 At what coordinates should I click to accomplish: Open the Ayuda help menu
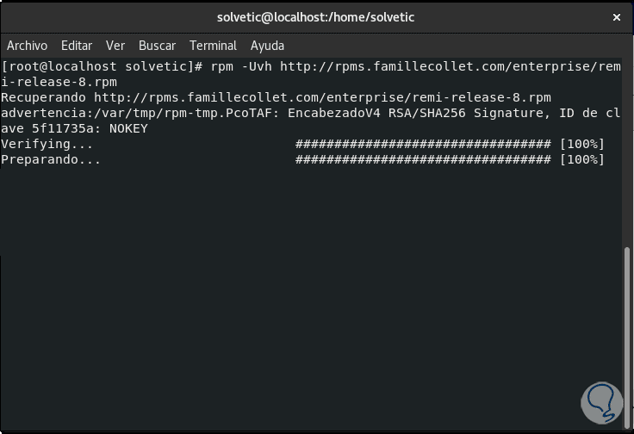[x=267, y=46]
